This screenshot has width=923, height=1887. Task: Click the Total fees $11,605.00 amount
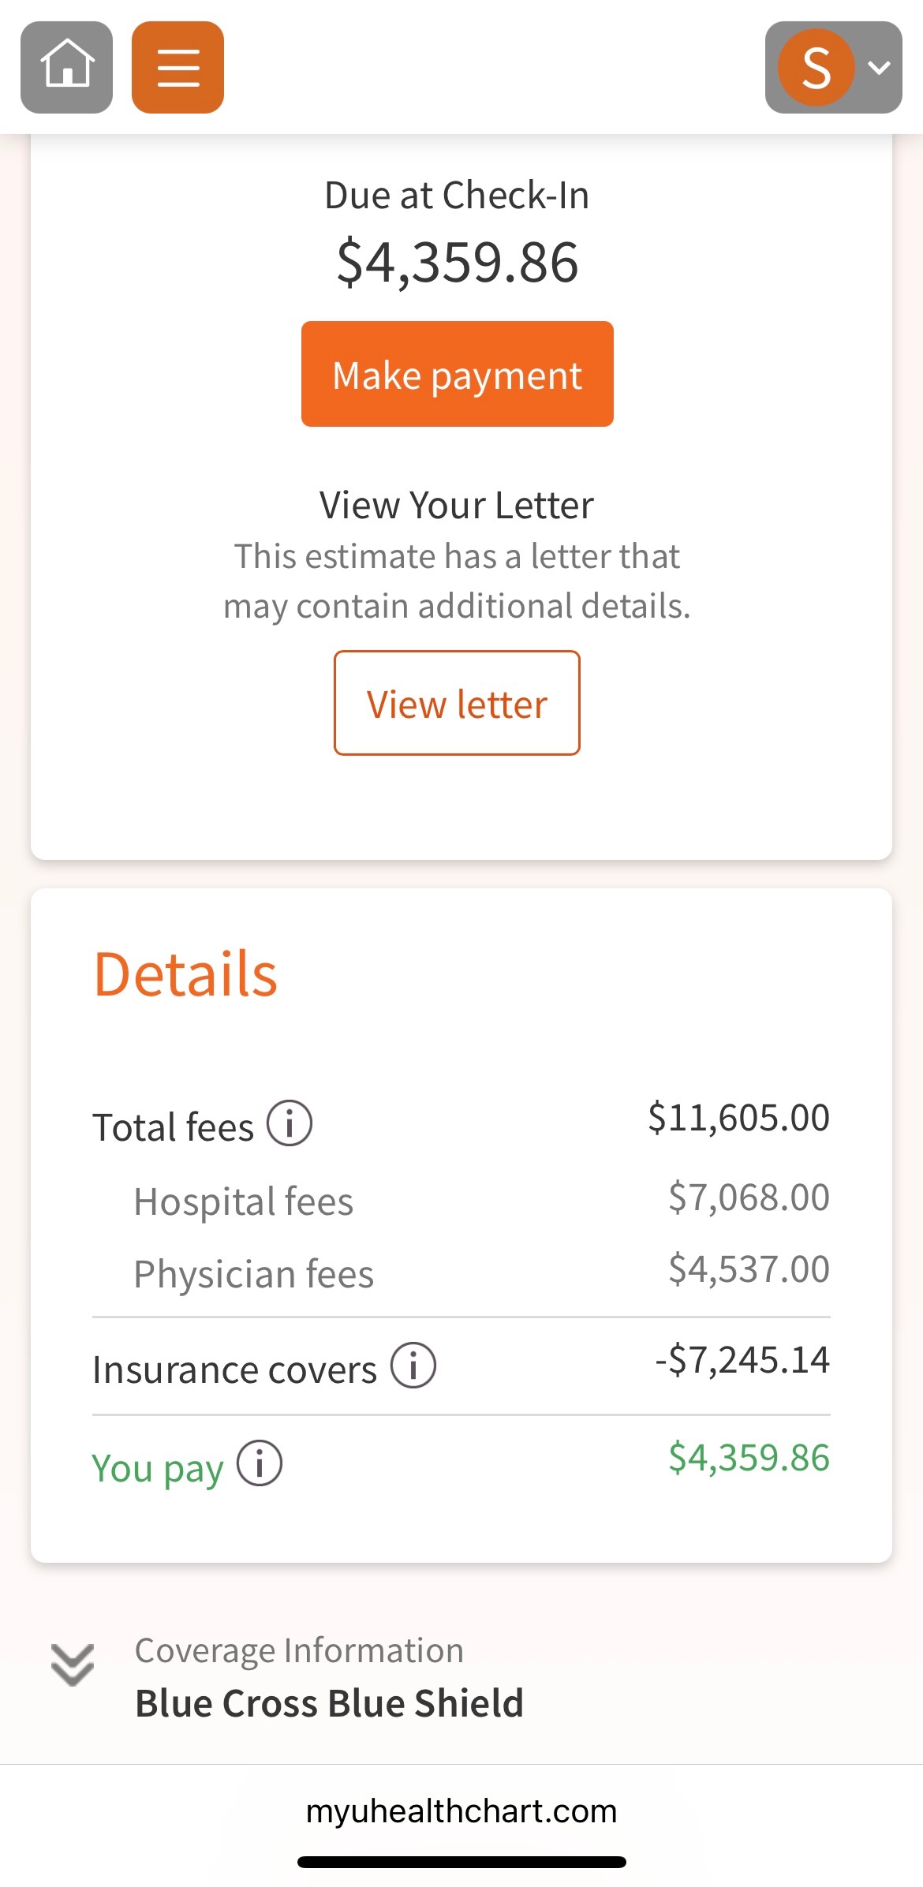738,1118
